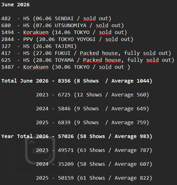Image resolution: width=177 pixels, height=185 pixels.
Task: Click the 2023 year total 49571
Action: 66,150
